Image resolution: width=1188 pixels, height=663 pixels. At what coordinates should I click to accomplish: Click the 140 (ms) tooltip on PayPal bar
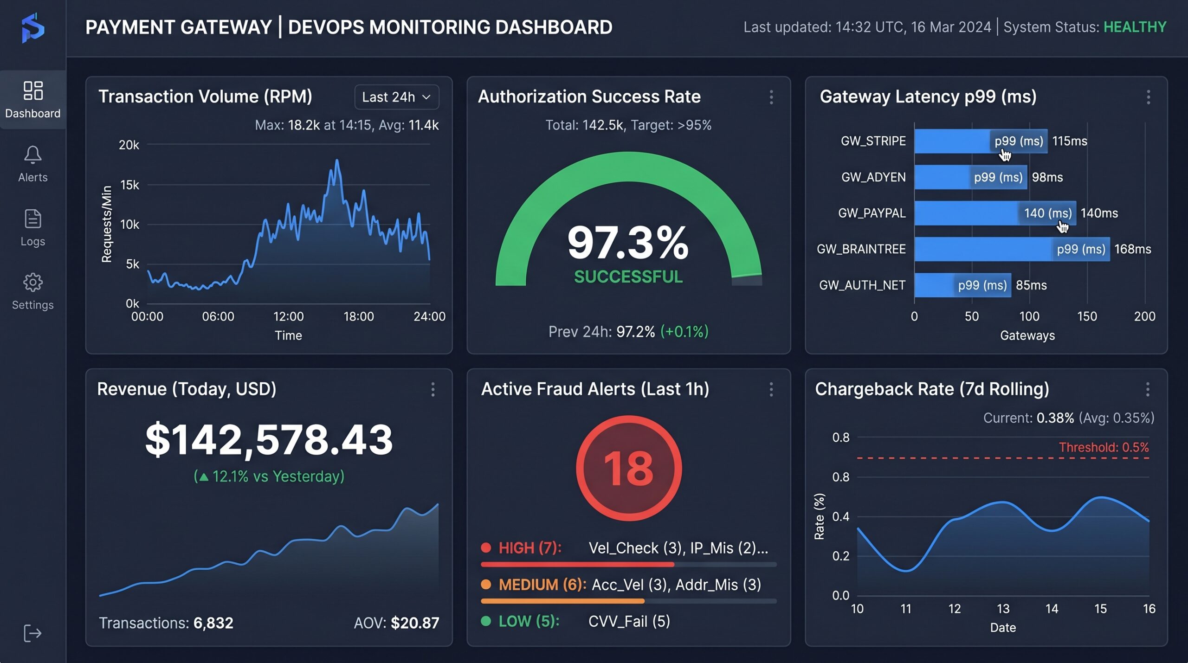[x=1047, y=213]
